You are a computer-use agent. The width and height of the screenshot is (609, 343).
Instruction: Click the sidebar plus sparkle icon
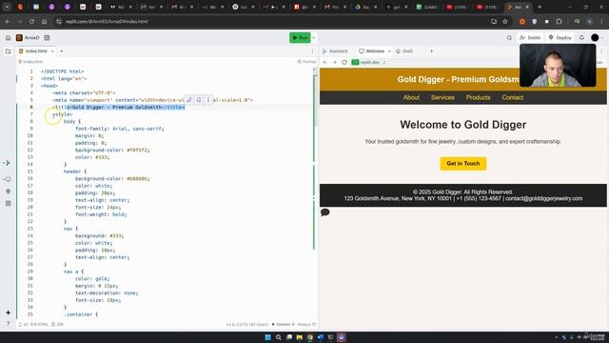click(9, 313)
